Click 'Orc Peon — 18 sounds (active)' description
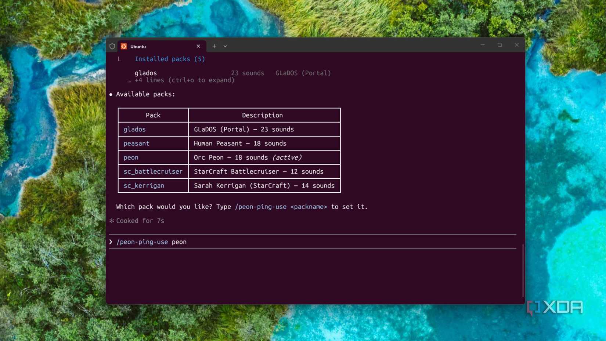606x341 pixels. pos(248,157)
